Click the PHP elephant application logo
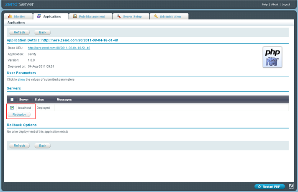 272,57
